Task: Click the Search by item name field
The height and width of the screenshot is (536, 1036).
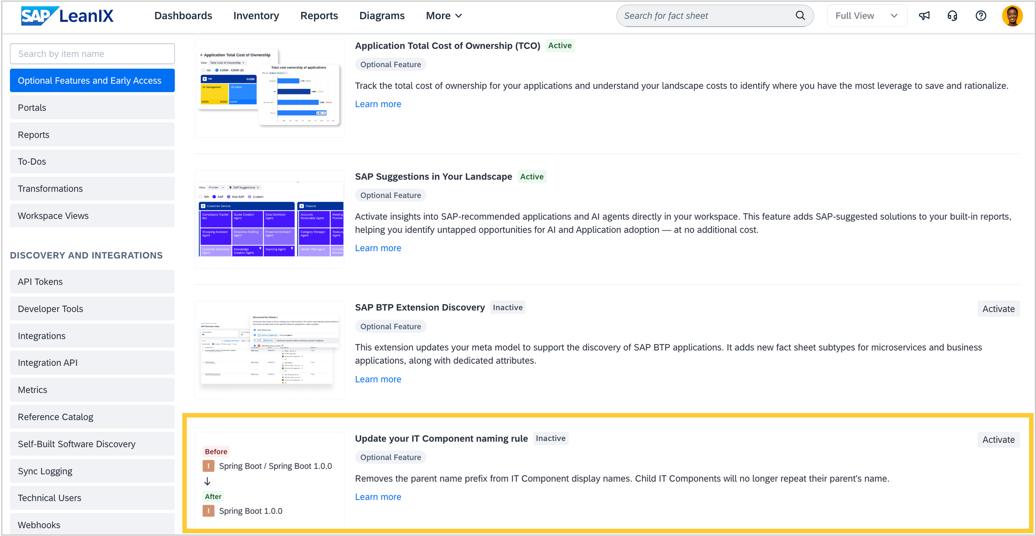Action: coord(92,54)
